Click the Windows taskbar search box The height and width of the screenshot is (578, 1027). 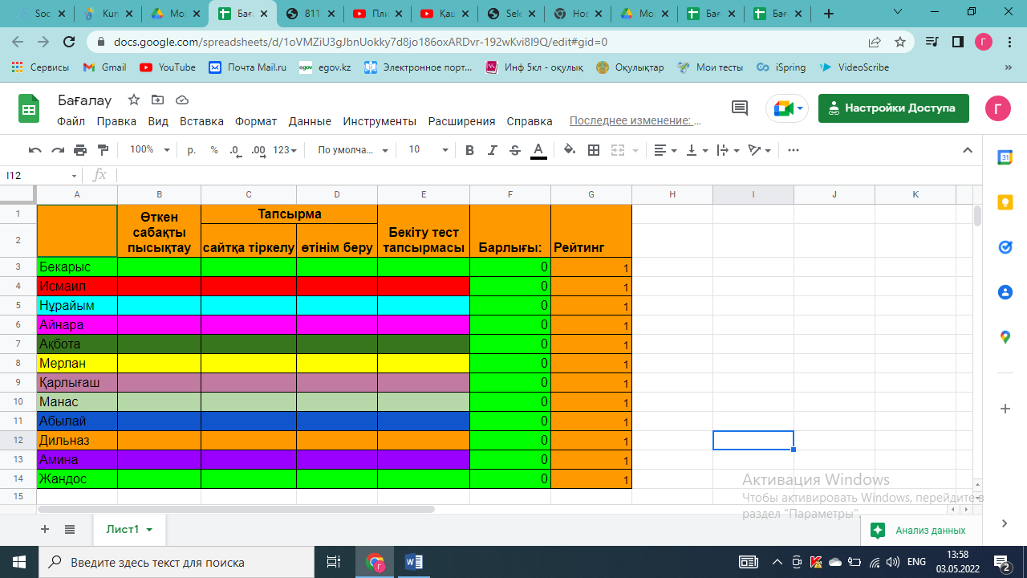tap(176, 562)
